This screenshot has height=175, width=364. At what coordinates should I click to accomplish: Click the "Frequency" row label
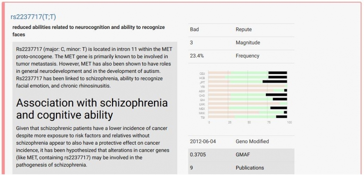point(247,56)
